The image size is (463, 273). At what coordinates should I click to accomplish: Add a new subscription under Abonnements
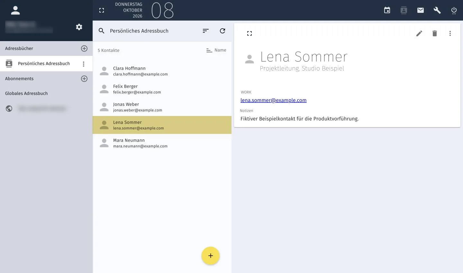84,79
